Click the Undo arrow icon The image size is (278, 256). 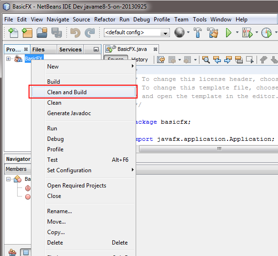click(x=75, y=33)
